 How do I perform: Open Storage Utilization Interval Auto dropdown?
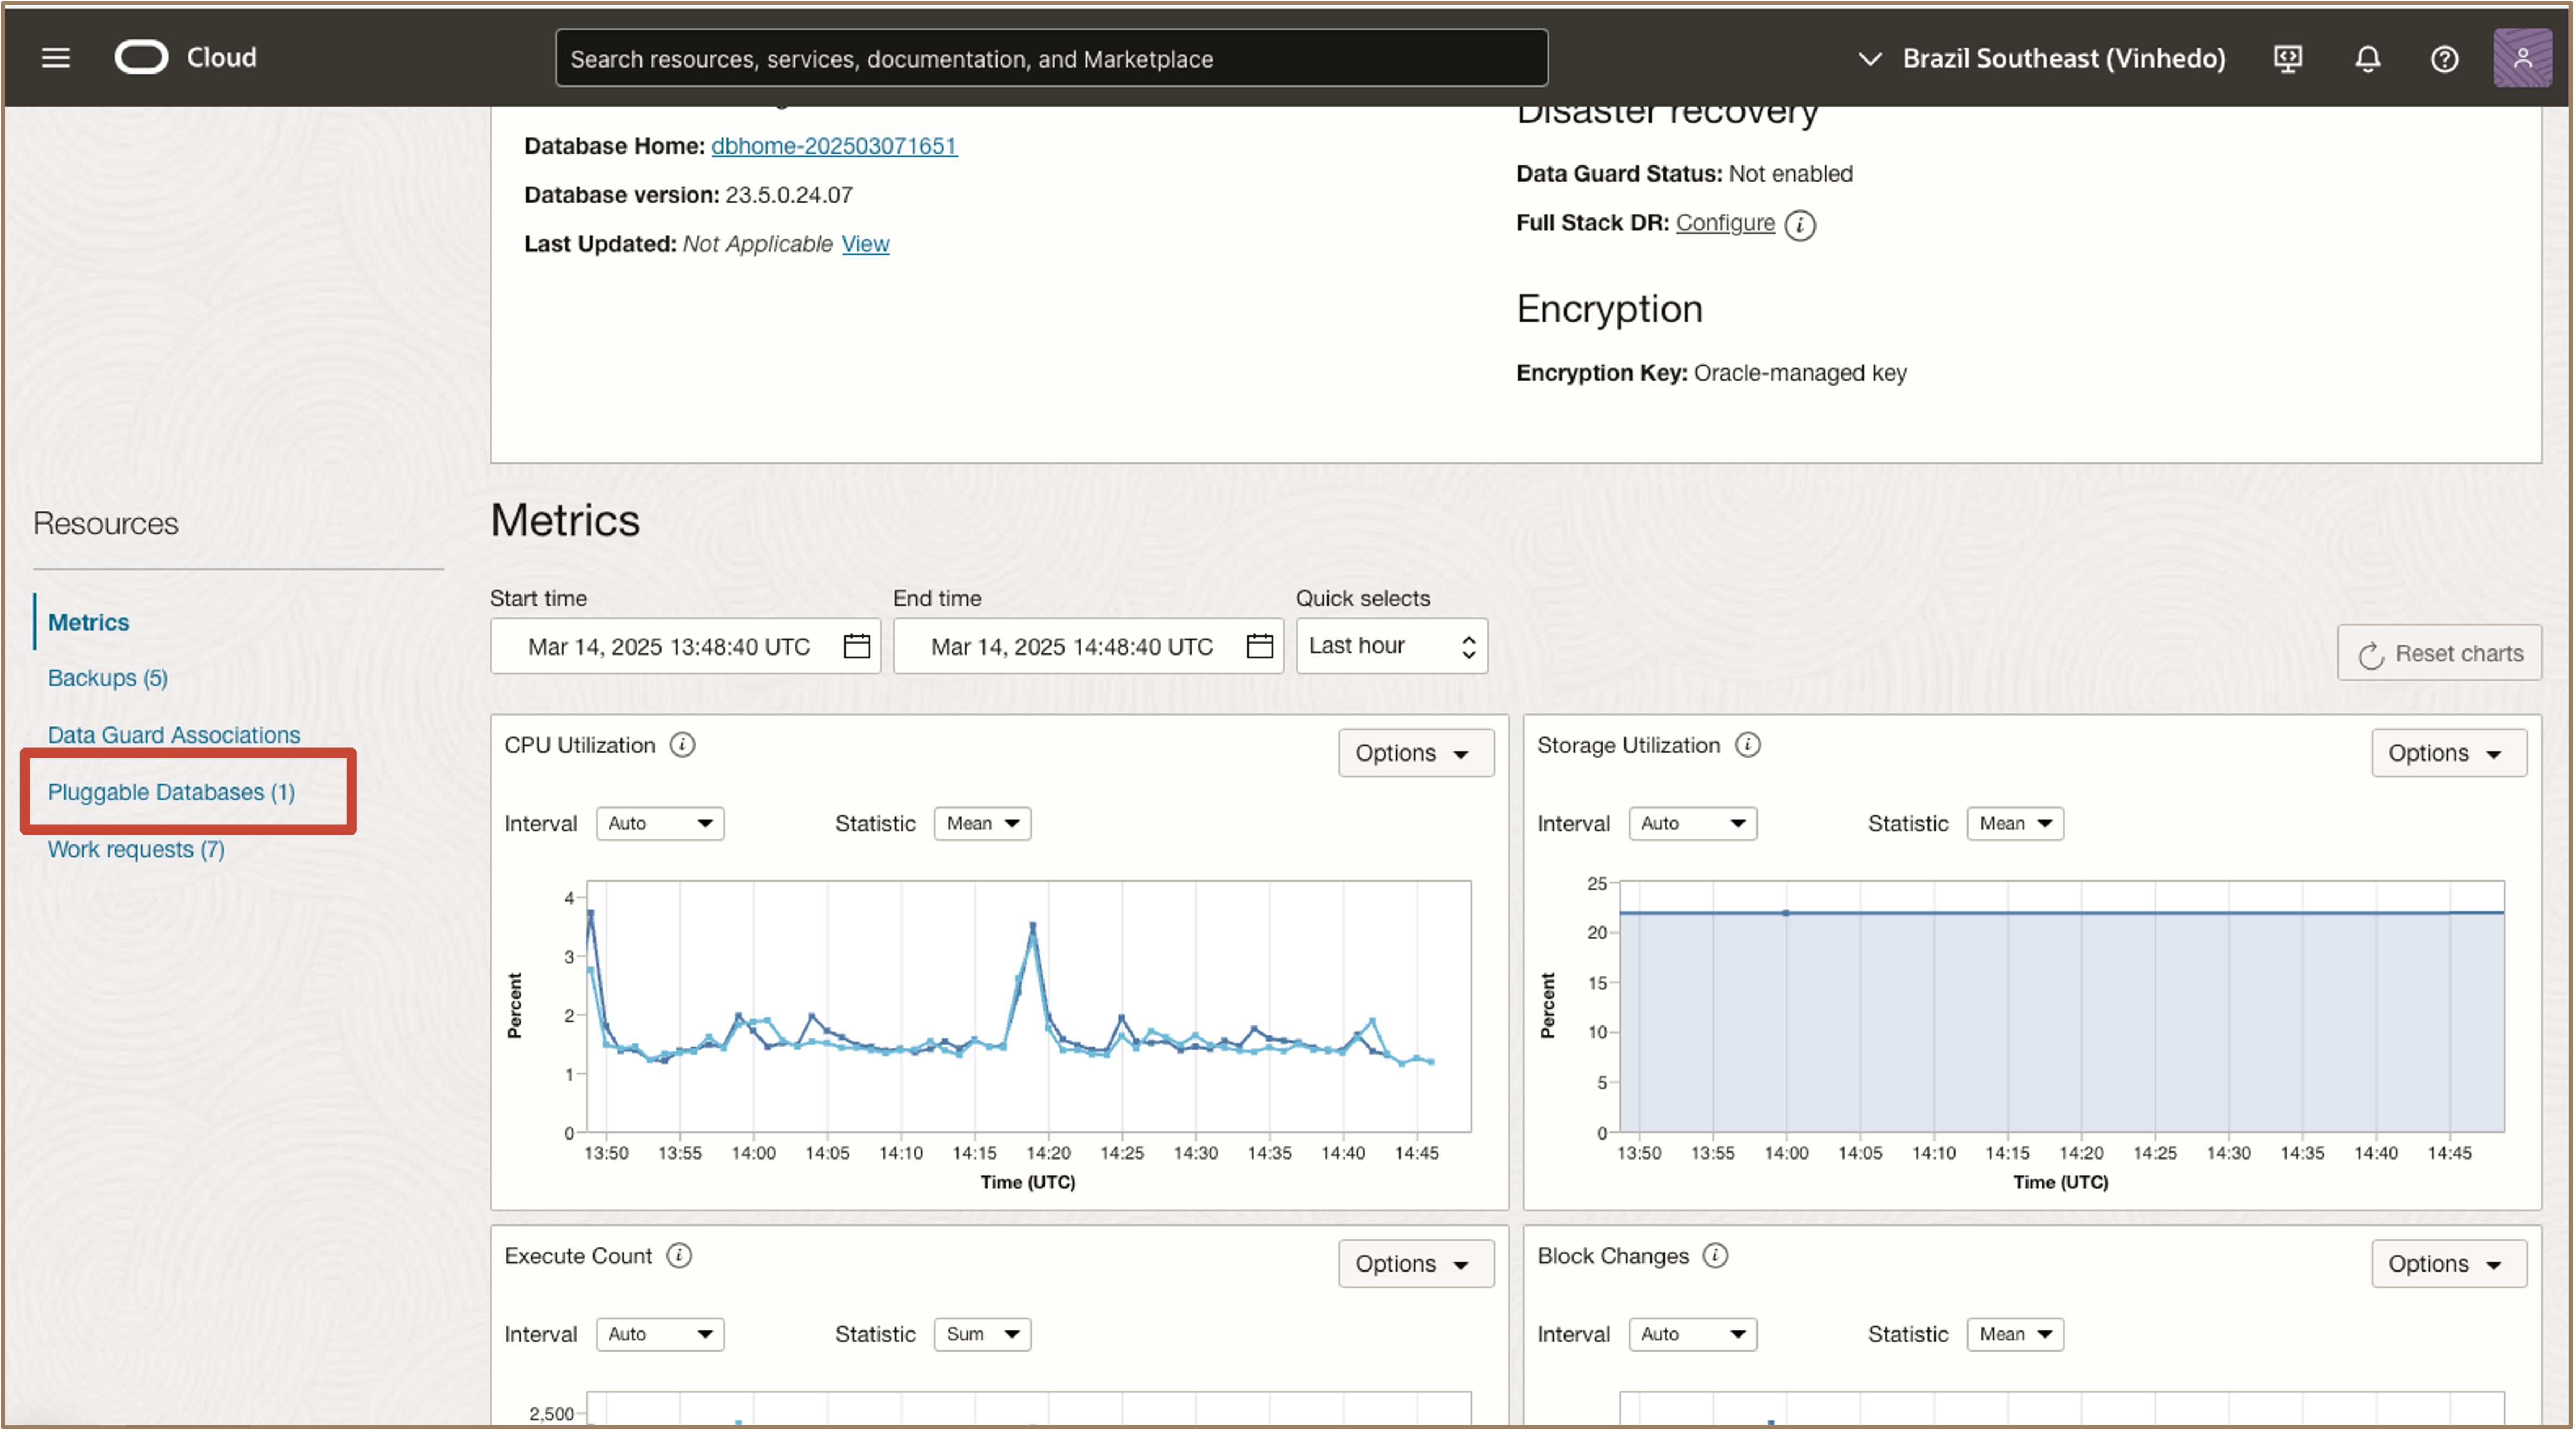1692,823
